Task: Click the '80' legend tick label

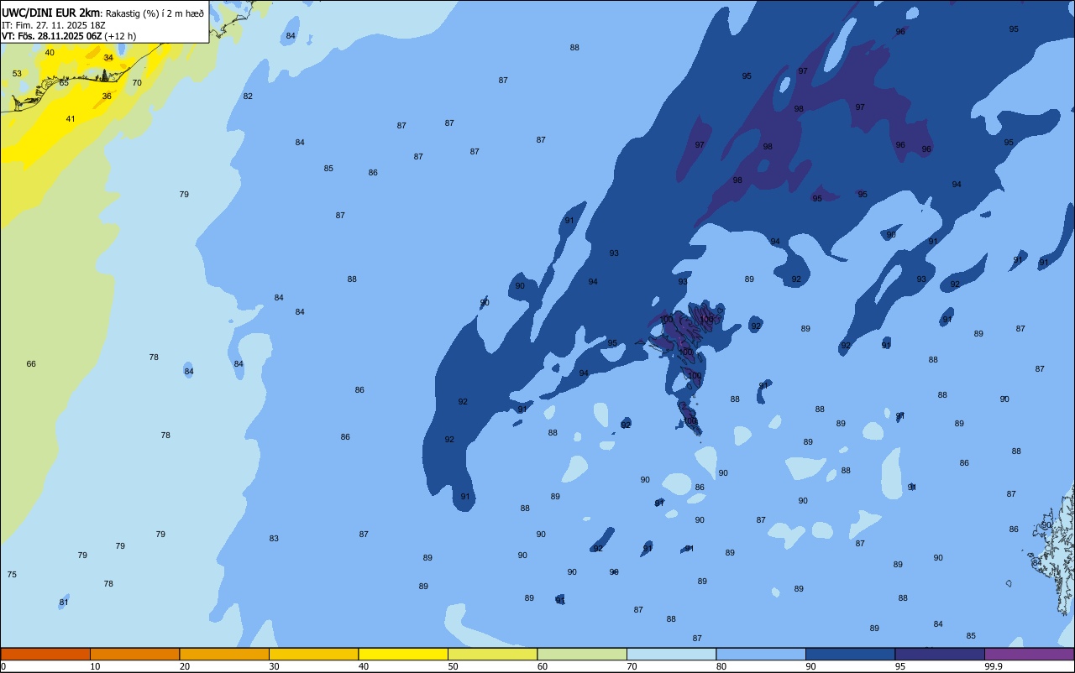Action: tap(721, 666)
